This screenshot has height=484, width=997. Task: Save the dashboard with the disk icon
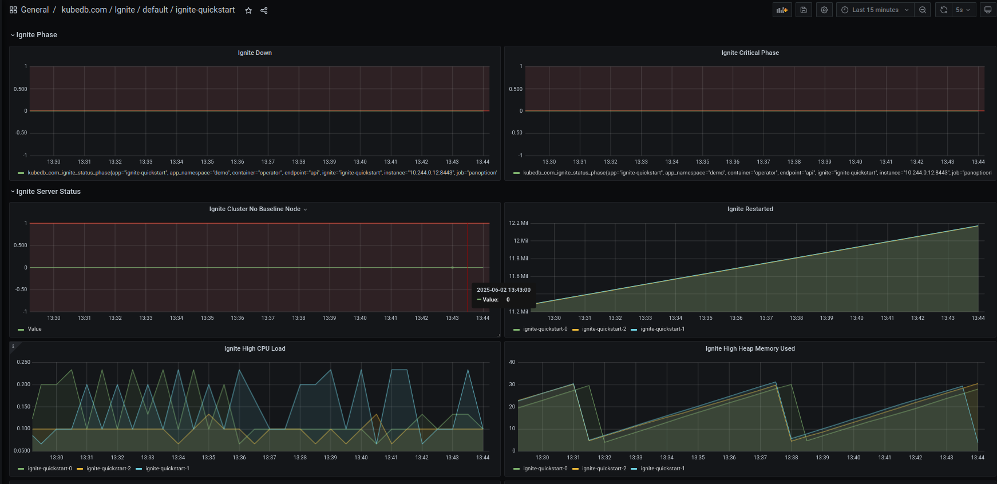[x=804, y=10]
